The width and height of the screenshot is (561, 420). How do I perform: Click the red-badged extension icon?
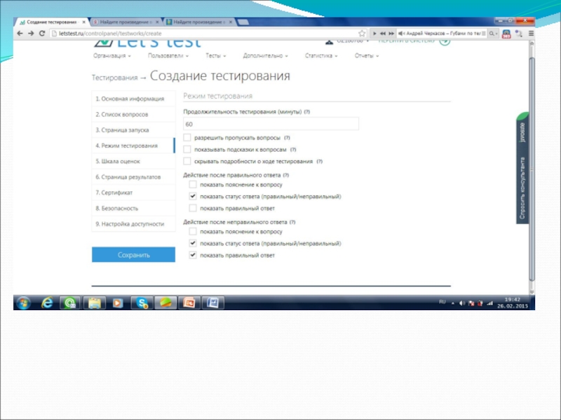[506, 34]
